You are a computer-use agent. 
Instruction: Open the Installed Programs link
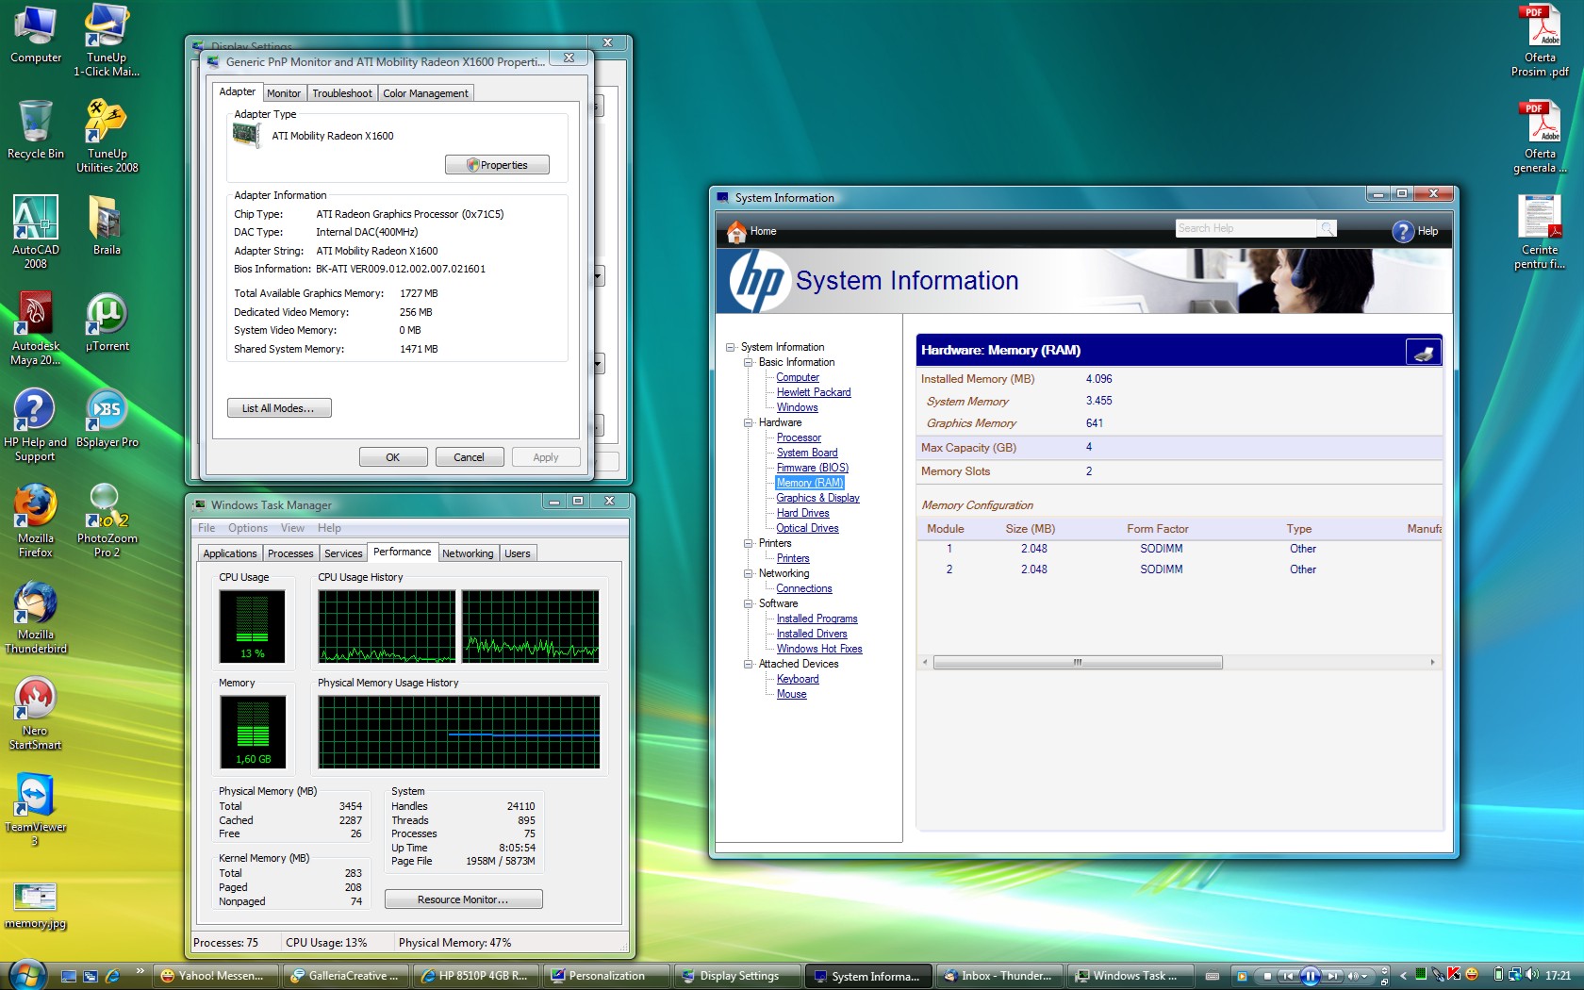click(x=817, y=619)
